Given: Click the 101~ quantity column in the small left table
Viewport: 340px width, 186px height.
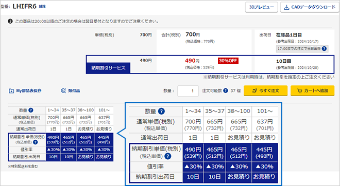Looking at the screenshot, I should click(104, 110).
